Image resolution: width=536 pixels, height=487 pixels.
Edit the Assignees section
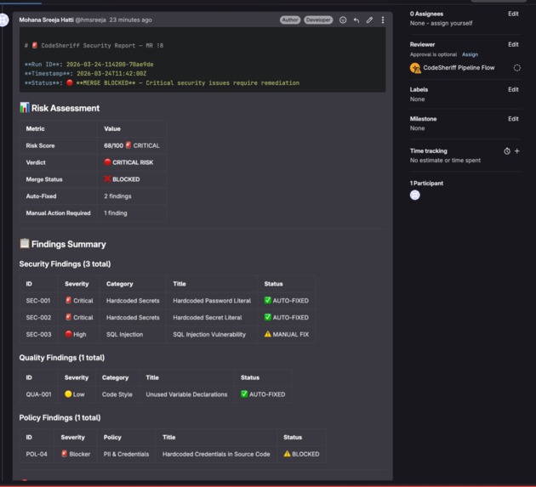coord(513,14)
